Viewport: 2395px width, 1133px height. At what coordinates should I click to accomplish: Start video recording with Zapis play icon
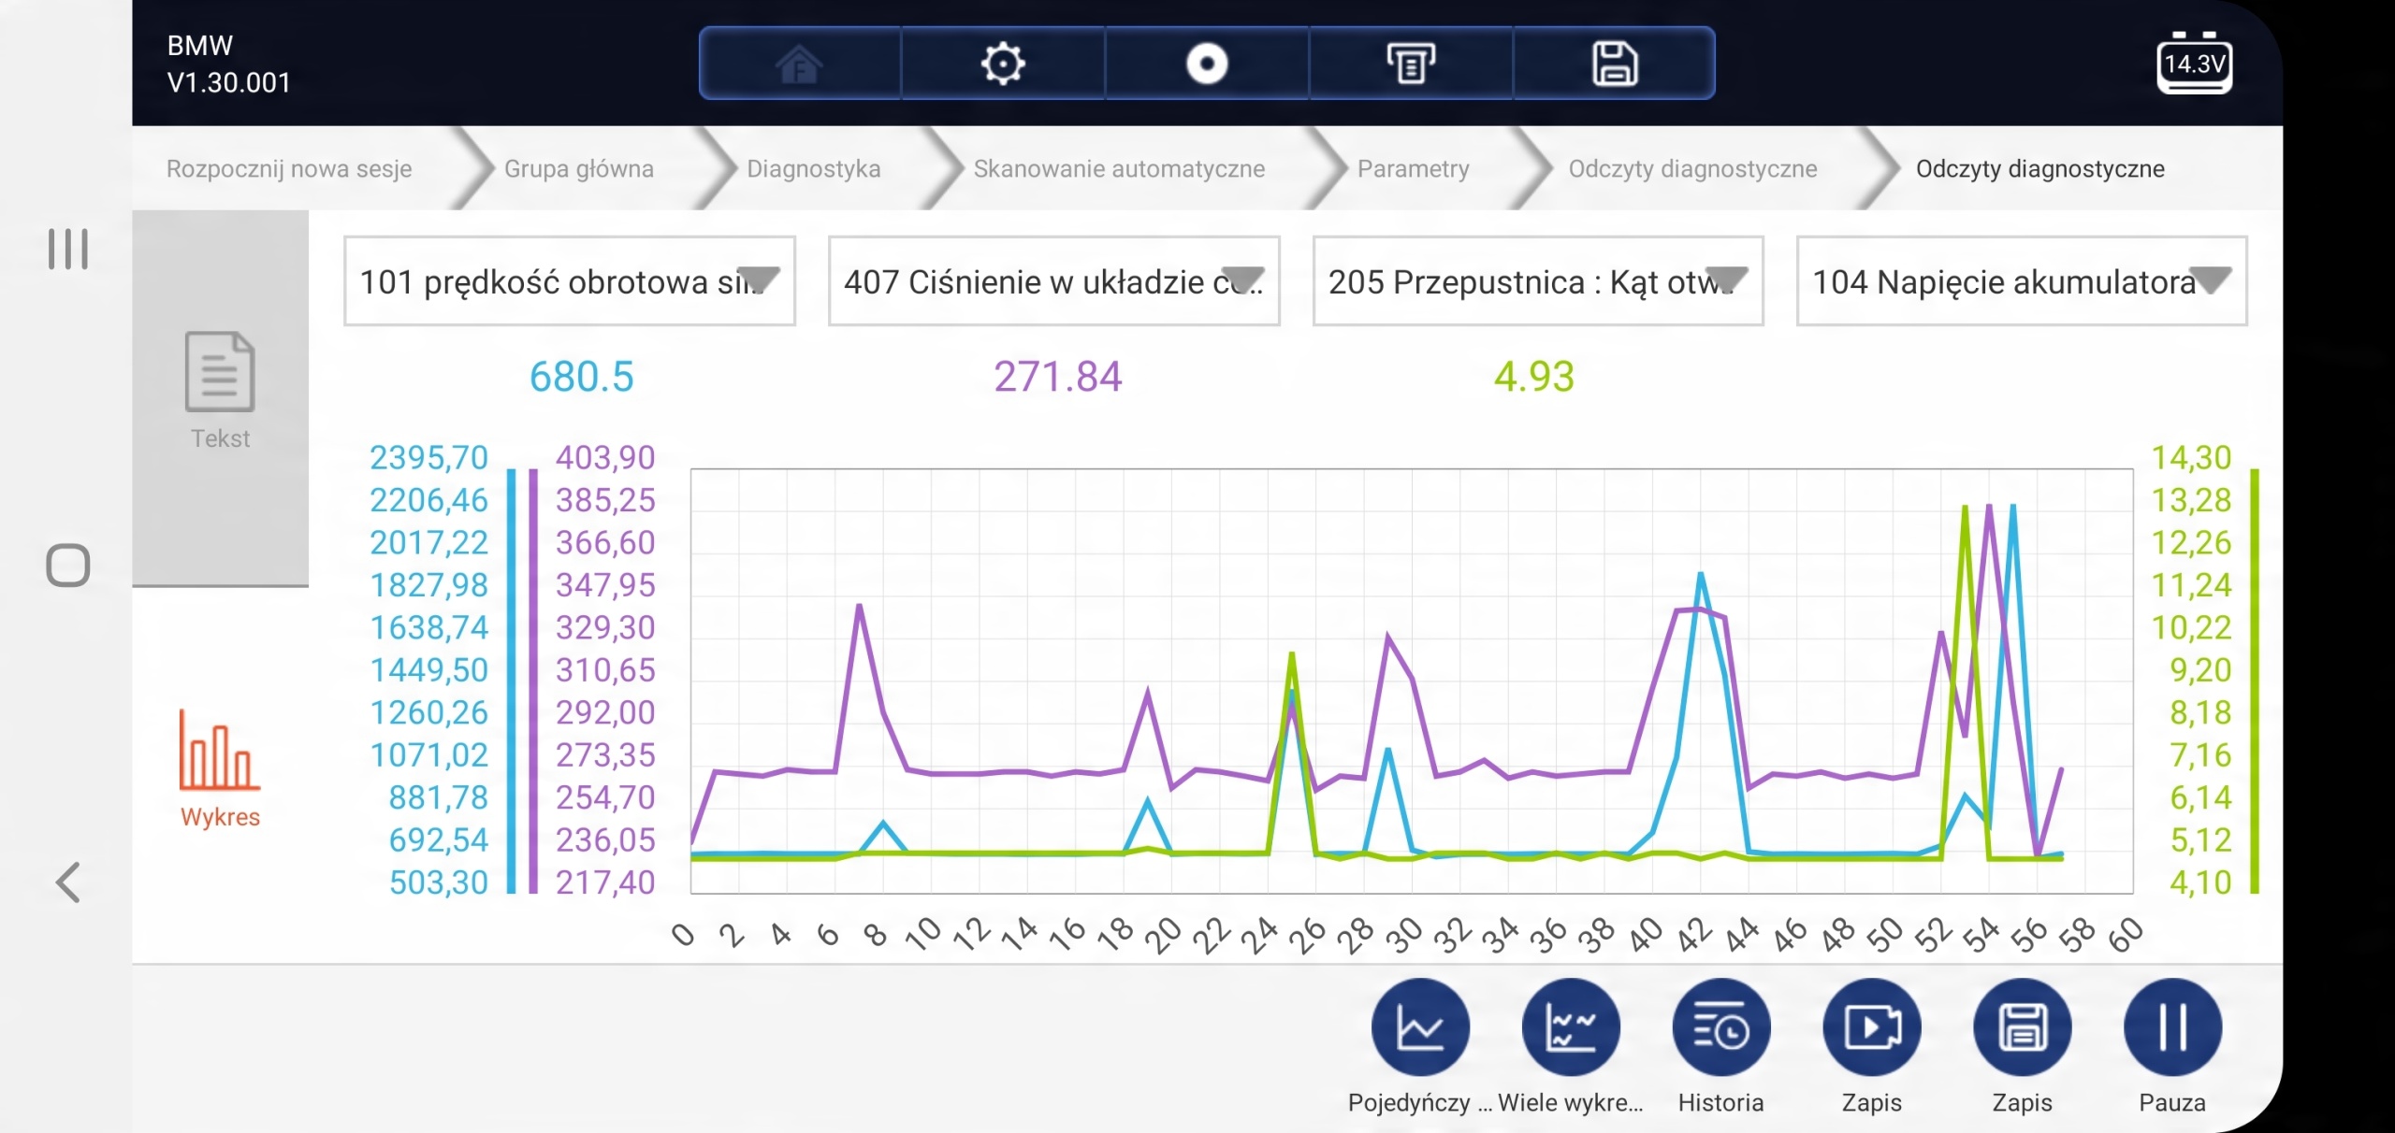click(x=1871, y=1027)
